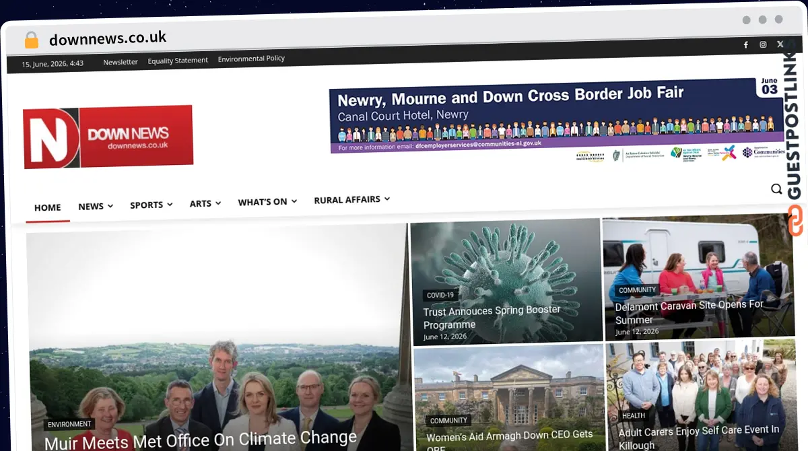Screen dimensions: 808x451
Task: Open Muir Meets Met Office On Climate Change
Action: [201, 440]
